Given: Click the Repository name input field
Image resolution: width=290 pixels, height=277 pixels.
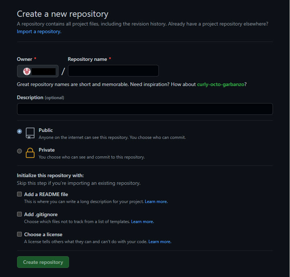Looking at the screenshot, I should point(113,70).
